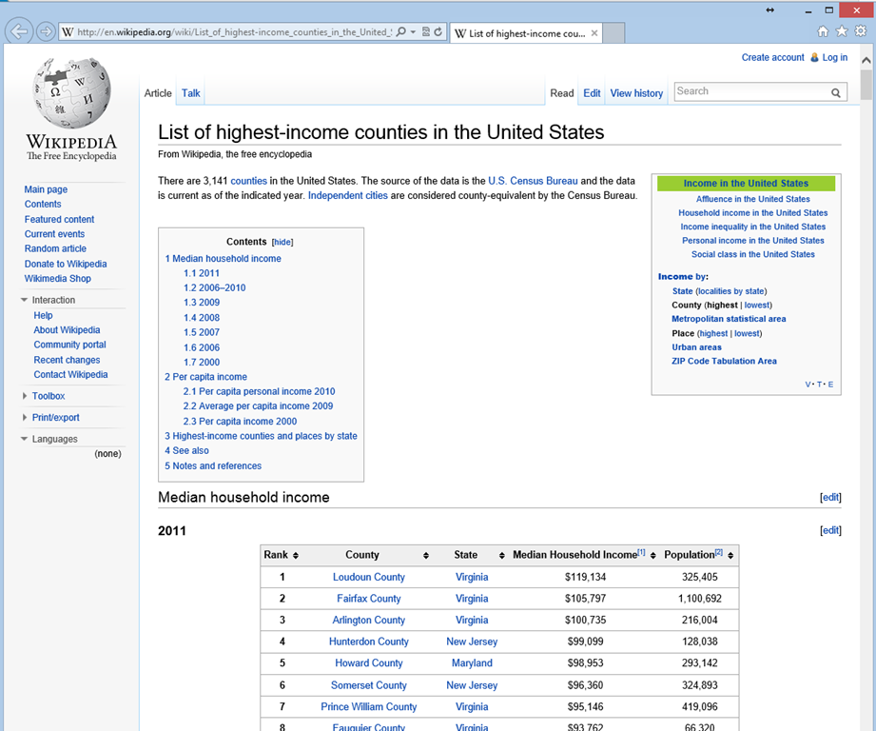Open Loudoun County link in table
This screenshot has width=876, height=731.
[x=369, y=578]
